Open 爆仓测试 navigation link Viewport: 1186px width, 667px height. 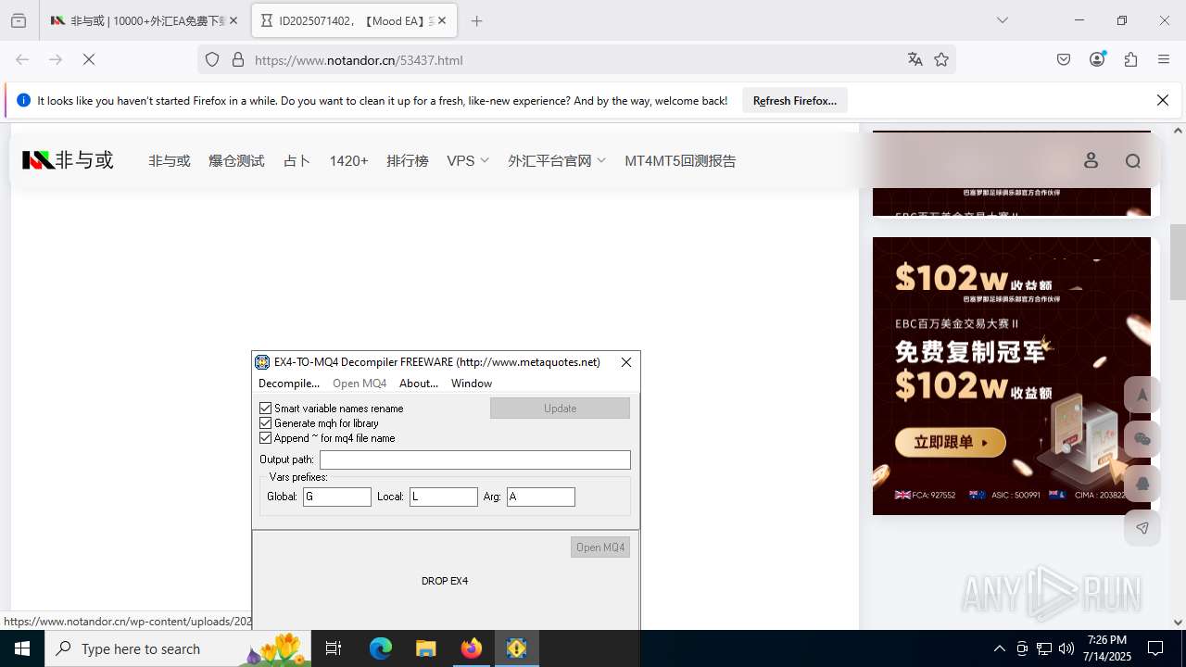tap(236, 160)
